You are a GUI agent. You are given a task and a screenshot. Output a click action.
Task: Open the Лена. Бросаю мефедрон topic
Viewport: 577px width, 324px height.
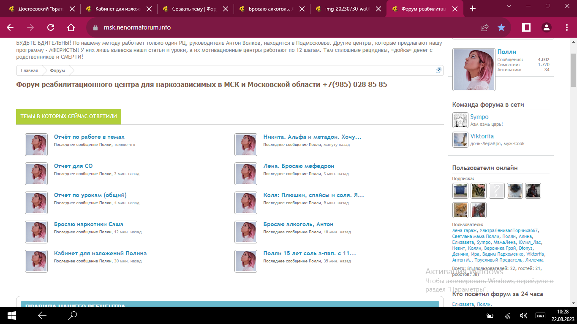coord(299,166)
